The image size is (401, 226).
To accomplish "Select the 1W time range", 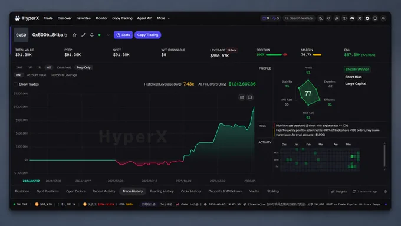I will pos(29,68).
